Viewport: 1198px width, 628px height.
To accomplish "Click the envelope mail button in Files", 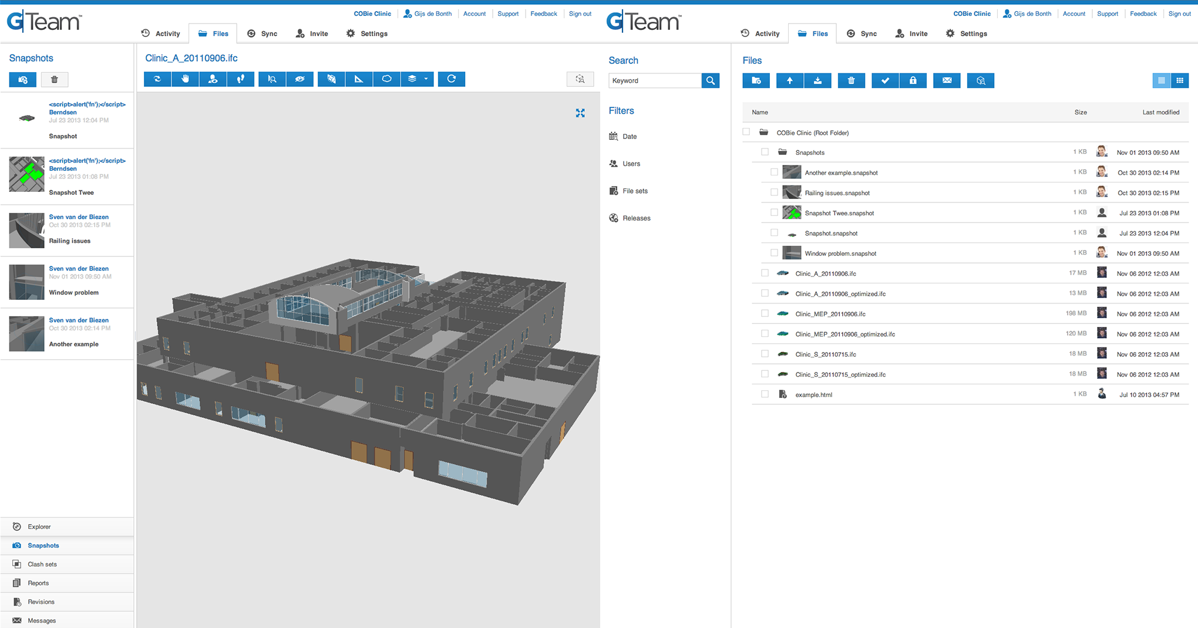I will coord(947,81).
